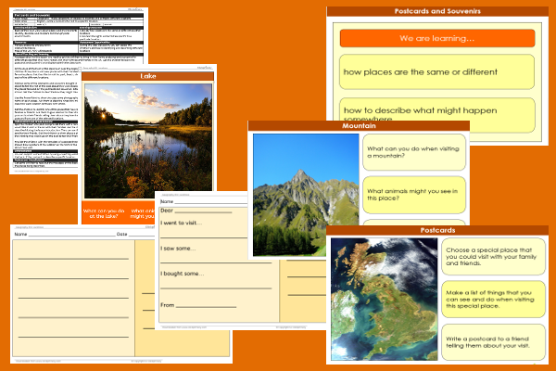
Task: Click the lake photograph
Action: tap(148, 141)
